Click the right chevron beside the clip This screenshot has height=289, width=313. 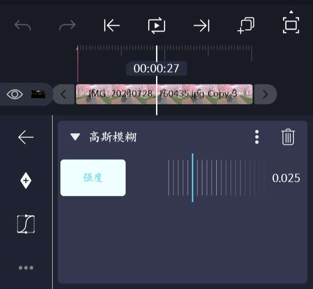coord(265,94)
